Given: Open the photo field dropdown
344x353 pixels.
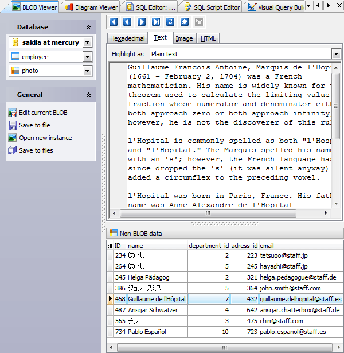Looking at the screenshot, I should (87, 71).
